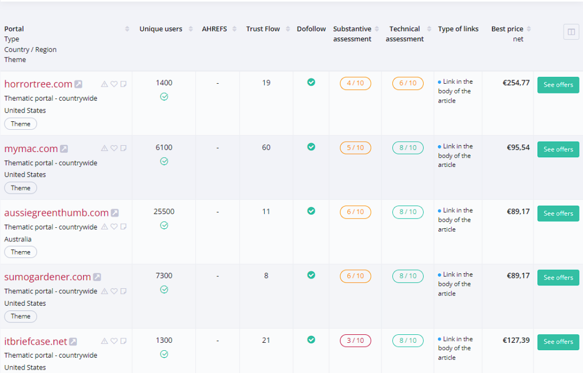See offers for mymac.com

[x=558, y=149]
